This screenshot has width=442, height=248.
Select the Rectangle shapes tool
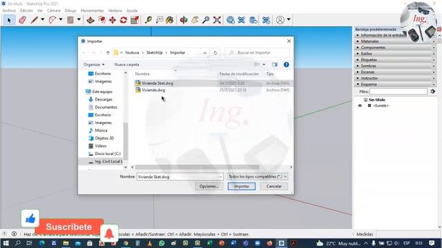click(70, 20)
